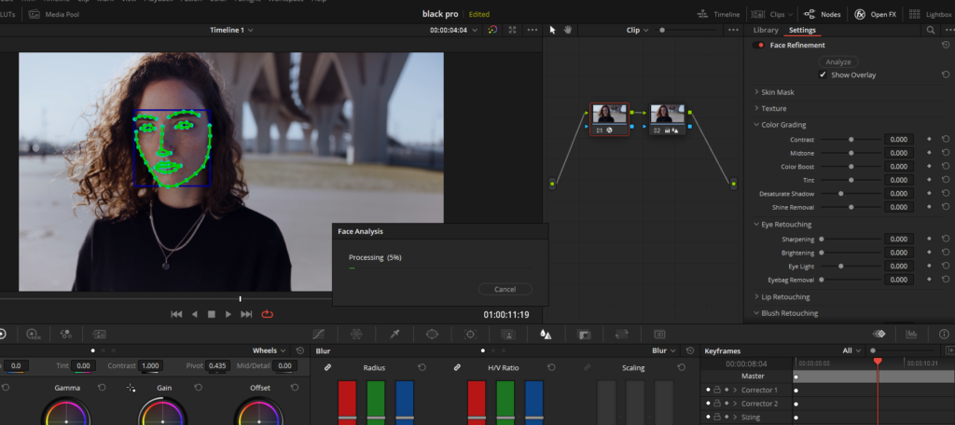This screenshot has height=425, width=955.
Task: Open the HDR wheels palette
Action: [33, 334]
